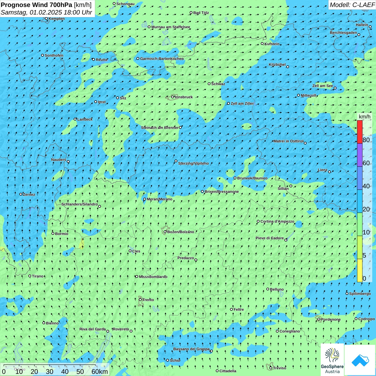Viewport: 376px width, 376px height.
Task: Click the Zernez town label
Action: tap(29, 194)
